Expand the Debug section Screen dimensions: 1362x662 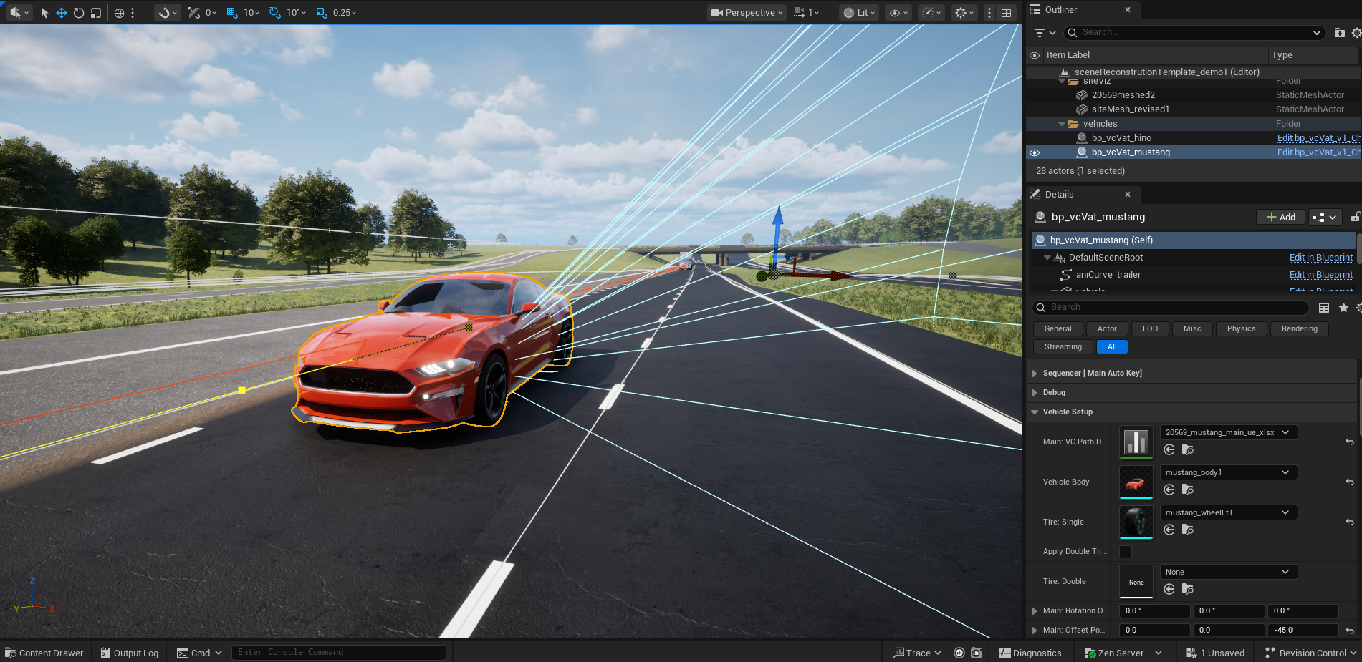coord(1035,393)
